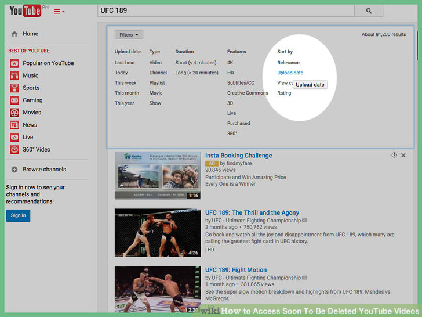The height and width of the screenshot is (317, 422).
Task: Open the Browse channels link
Action: (x=45, y=170)
